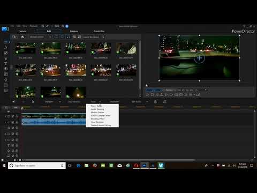Screen dimensions: 257x193
Task: Click the media library vertical scrollbar
Action: (140, 65)
